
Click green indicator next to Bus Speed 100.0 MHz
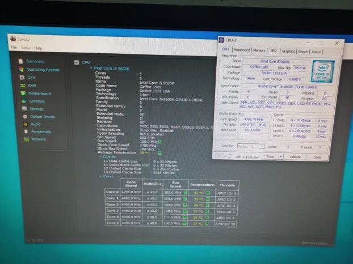tap(160, 142)
